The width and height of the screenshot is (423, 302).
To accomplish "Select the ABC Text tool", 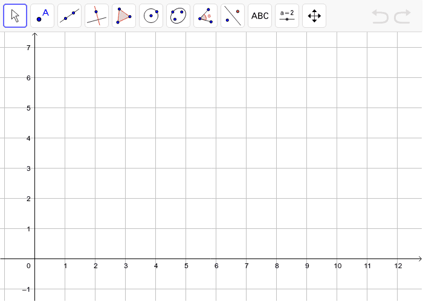I will click(x=260, y=16).
